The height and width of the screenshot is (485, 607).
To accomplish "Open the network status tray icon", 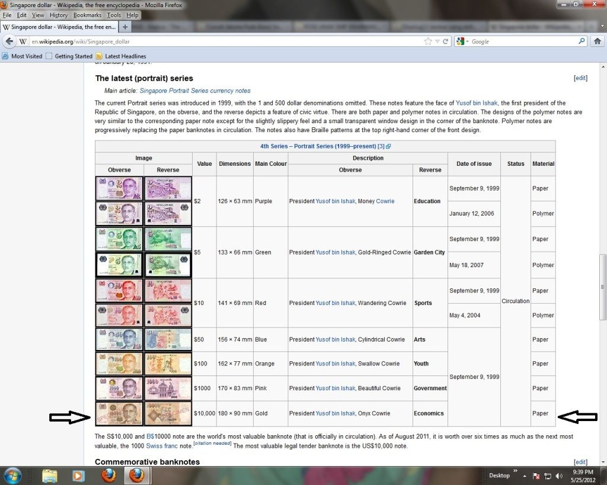I will point(548,476).
